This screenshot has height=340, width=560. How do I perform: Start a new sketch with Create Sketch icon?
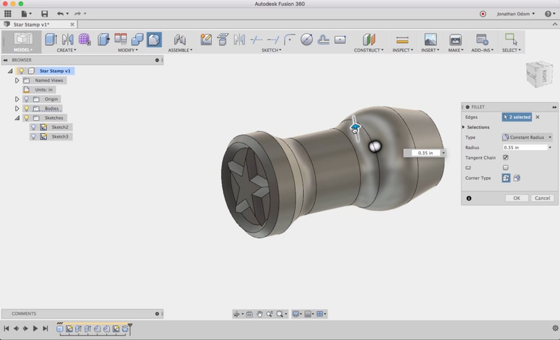[x=206, y=39]
